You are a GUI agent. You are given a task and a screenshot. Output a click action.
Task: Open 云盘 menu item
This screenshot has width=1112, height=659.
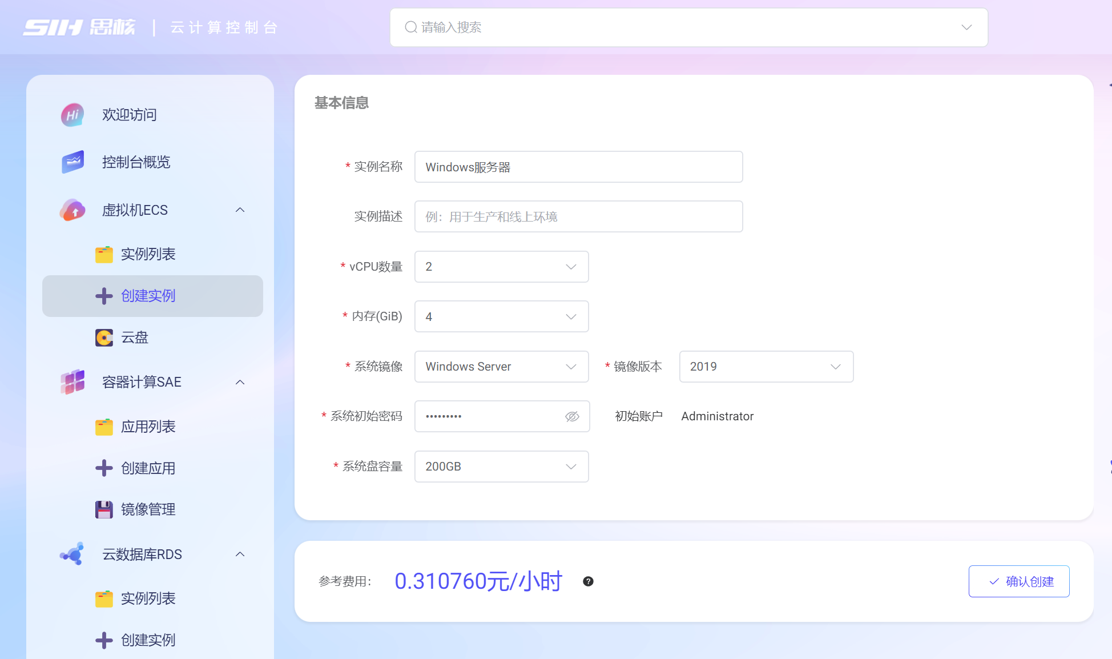tap(152, 337)
